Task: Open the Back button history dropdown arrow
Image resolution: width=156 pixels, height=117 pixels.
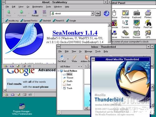Action: 15,13
